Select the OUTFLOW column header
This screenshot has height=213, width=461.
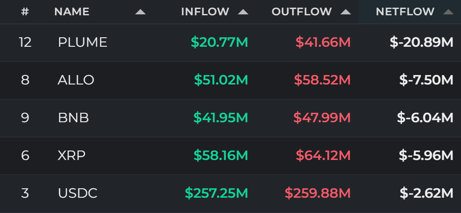[302, 12]
